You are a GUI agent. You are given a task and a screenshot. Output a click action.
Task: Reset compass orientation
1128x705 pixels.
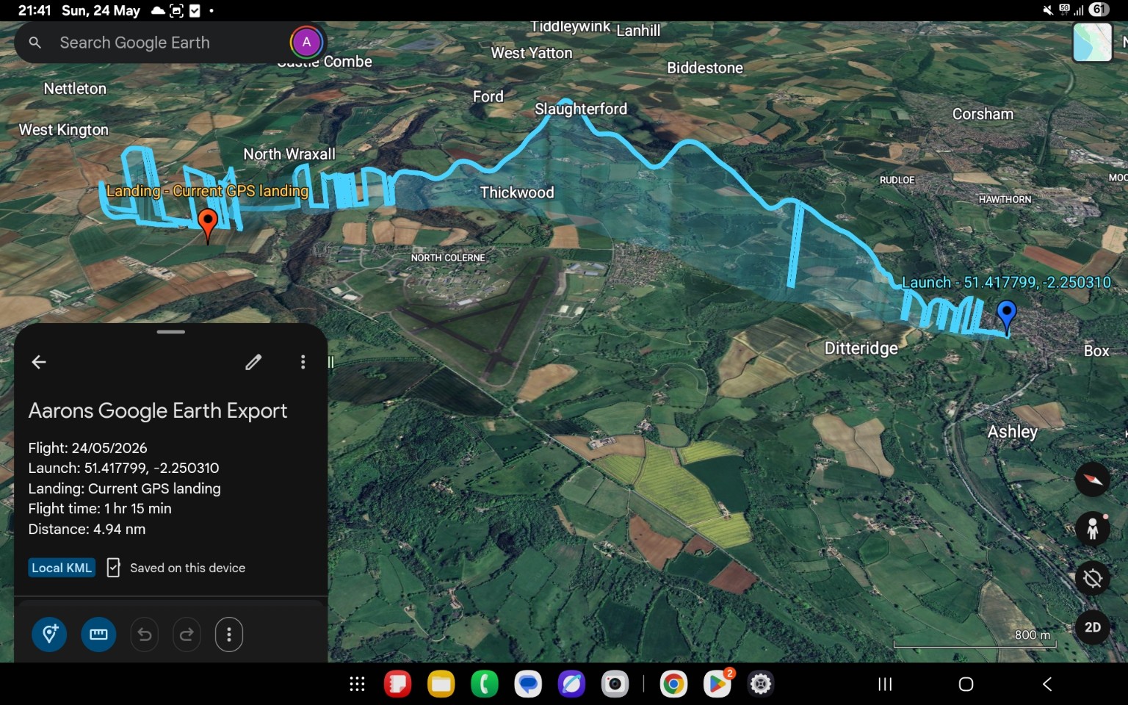pos(1092,480)
